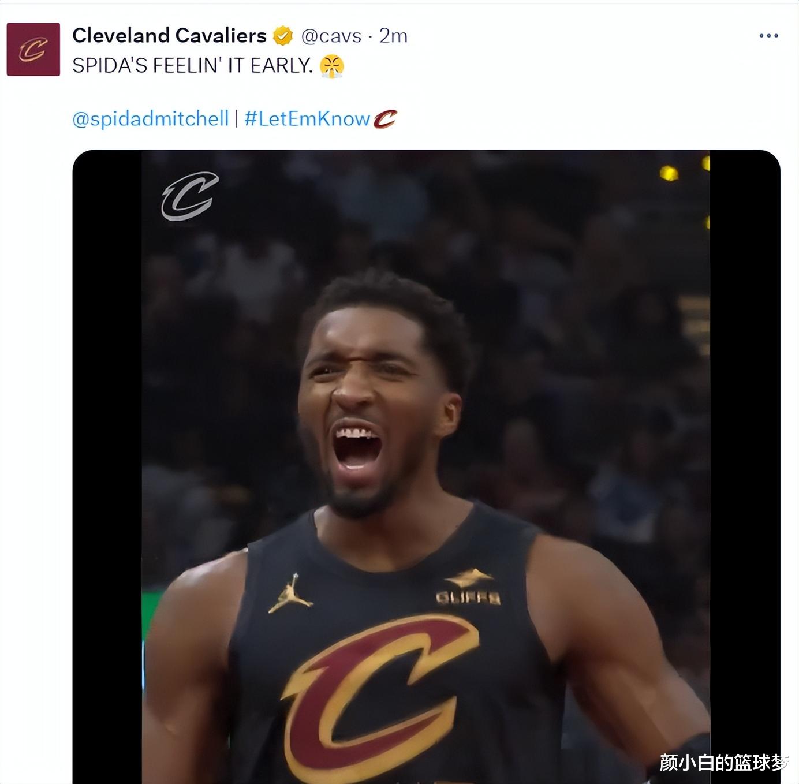Open the three-dot more options menu
This screenshot has height=784, width=799.
(x=768, y=36)
